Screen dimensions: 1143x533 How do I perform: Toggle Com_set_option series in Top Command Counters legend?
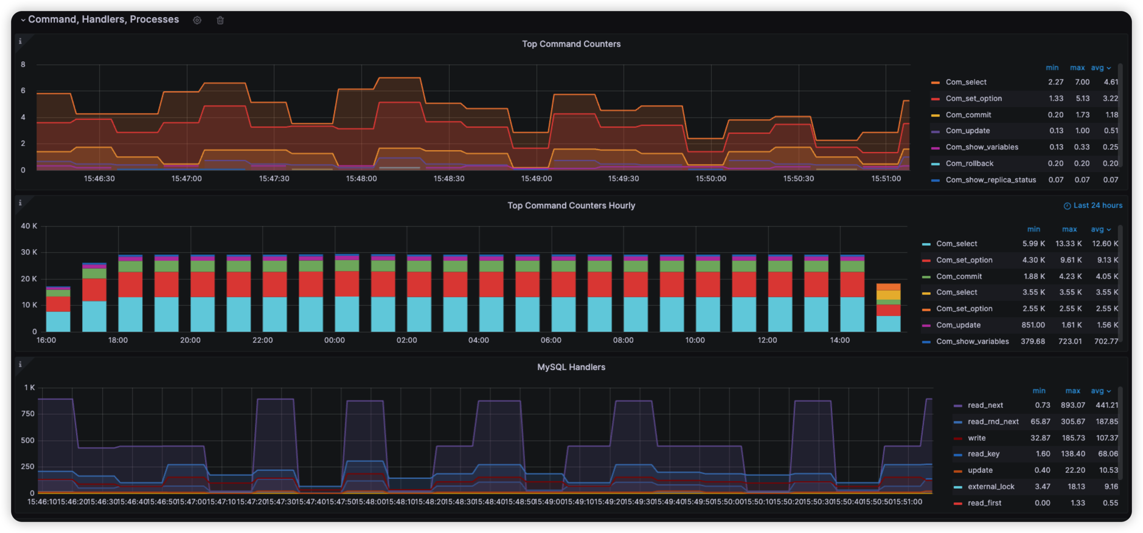[x=973, y=98]
